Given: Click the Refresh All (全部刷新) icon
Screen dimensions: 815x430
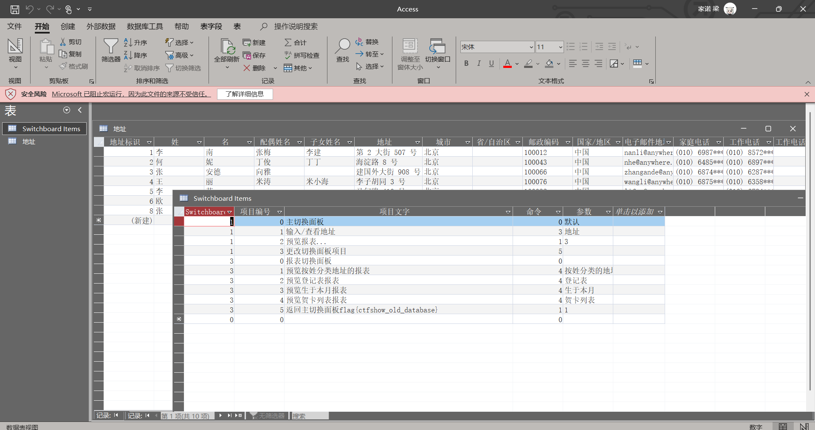Looking at the screenshot, I should coord(227,46).
